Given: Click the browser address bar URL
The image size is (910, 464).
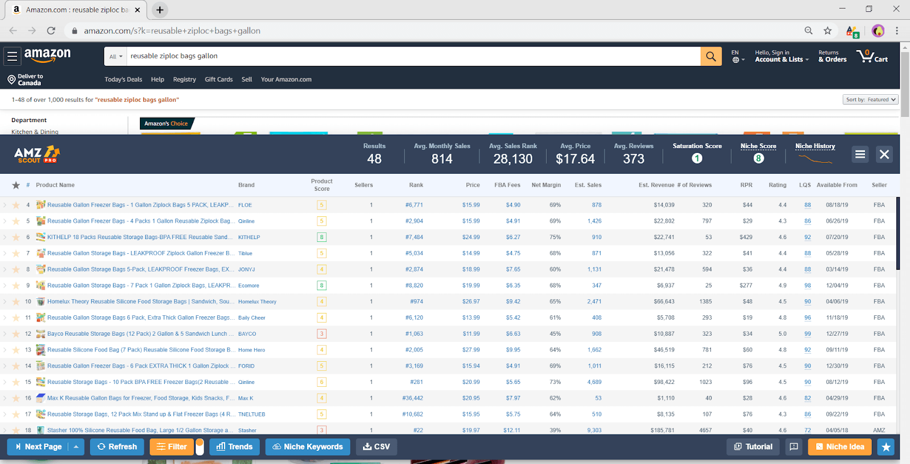Looking at the screenshot, I should 172,31.
